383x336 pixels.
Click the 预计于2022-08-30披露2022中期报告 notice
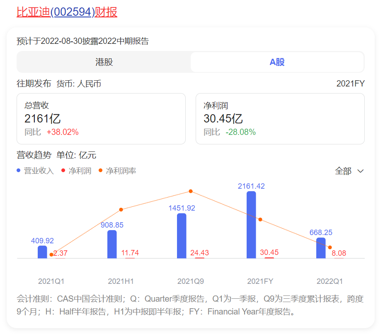(82, 41)
